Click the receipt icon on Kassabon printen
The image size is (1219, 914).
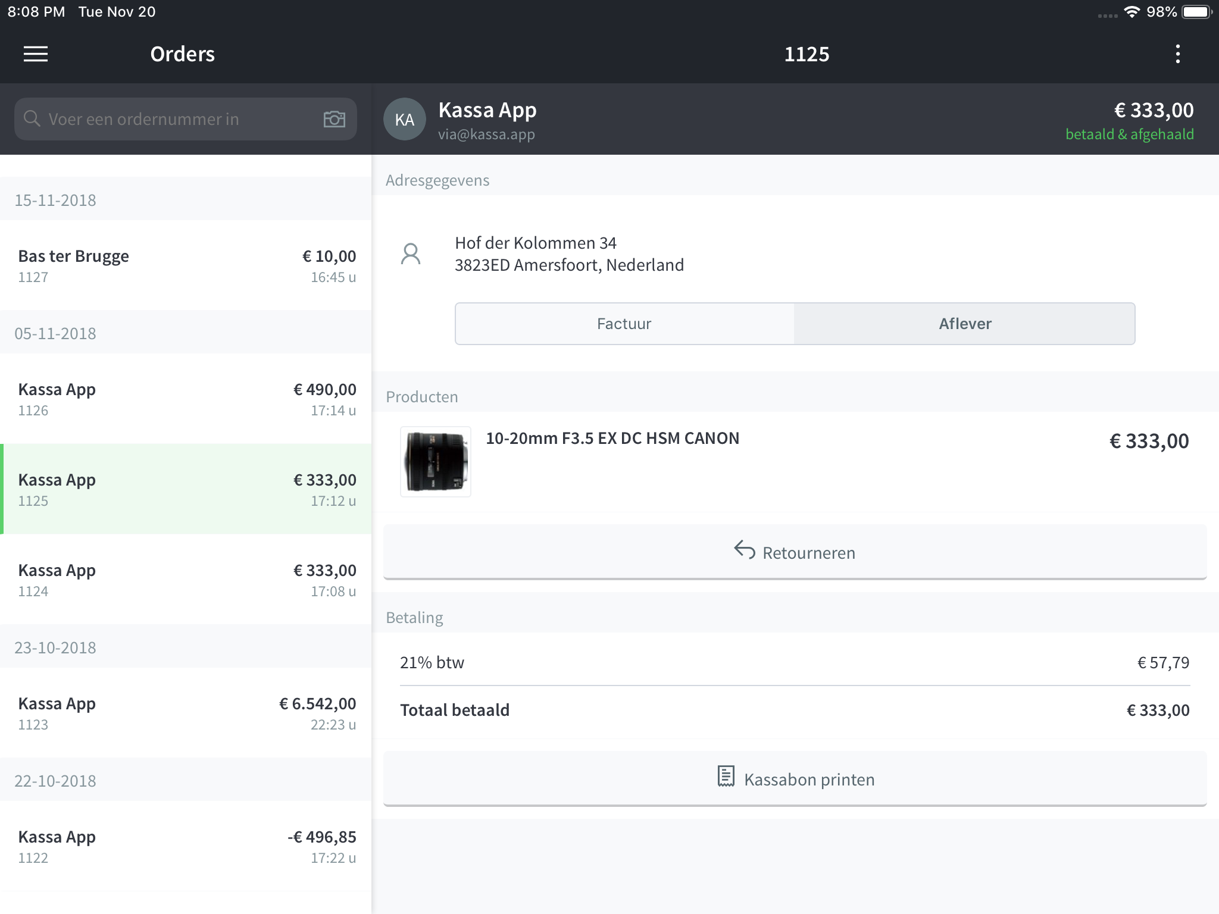726,777
